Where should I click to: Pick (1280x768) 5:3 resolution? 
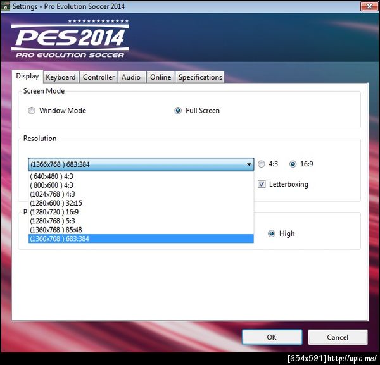point(141,221)
